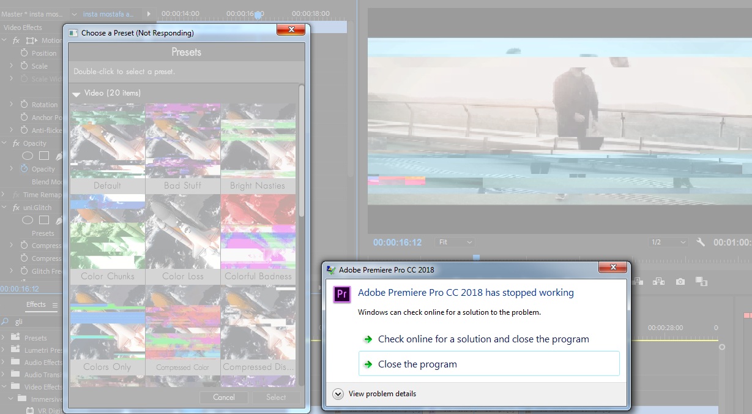This screenshot has height=414, width=752.
Task: Click the Premiere Pro icon in the crash dialog
Action: coord(342,294)
